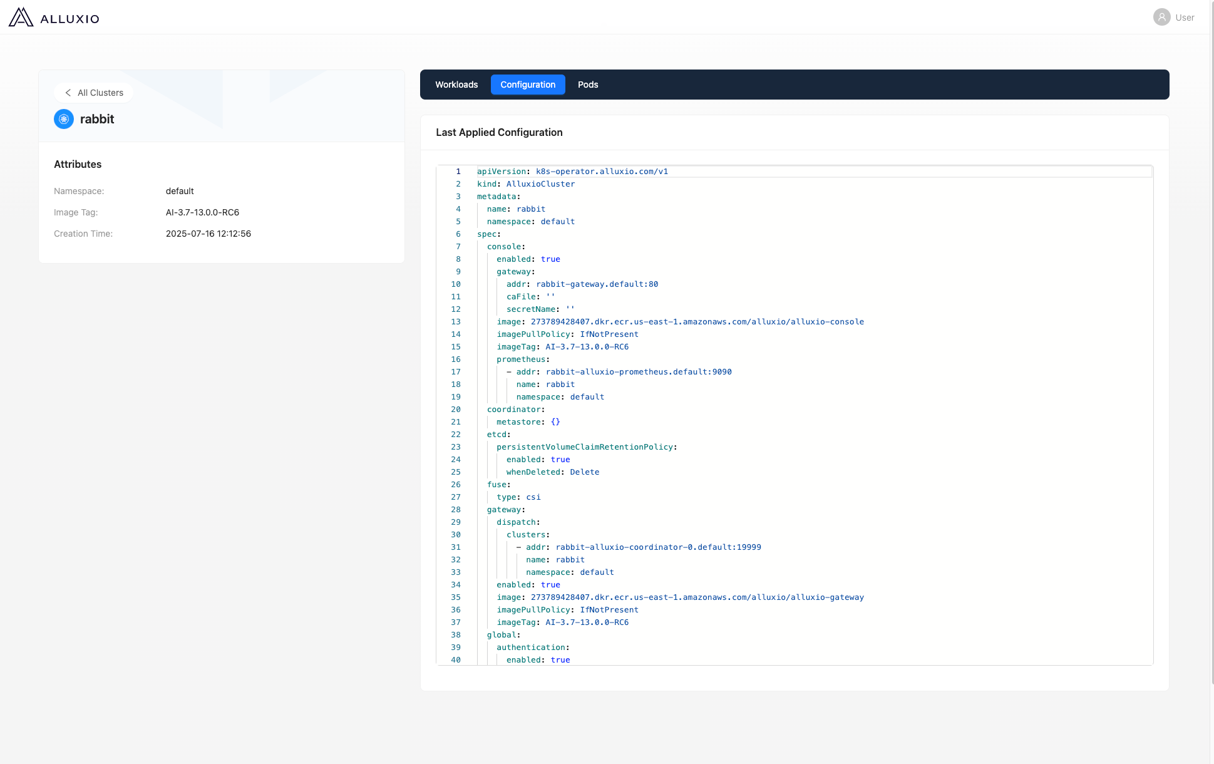Click the 'whenDeleted: Delete' YAML line
The image size is (1214, 764).
pos(552,472)
